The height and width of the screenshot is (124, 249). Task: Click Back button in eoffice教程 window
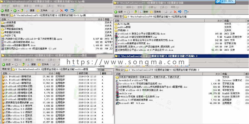(x=6, y=64)
